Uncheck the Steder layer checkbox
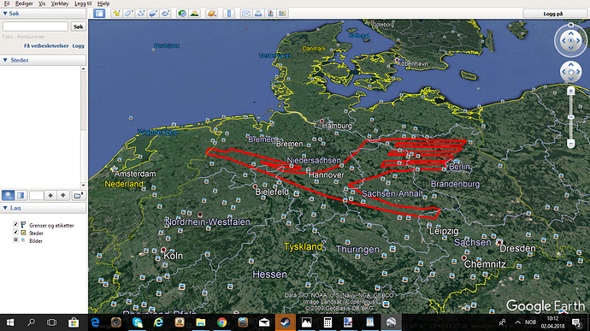 click(15, 233)
